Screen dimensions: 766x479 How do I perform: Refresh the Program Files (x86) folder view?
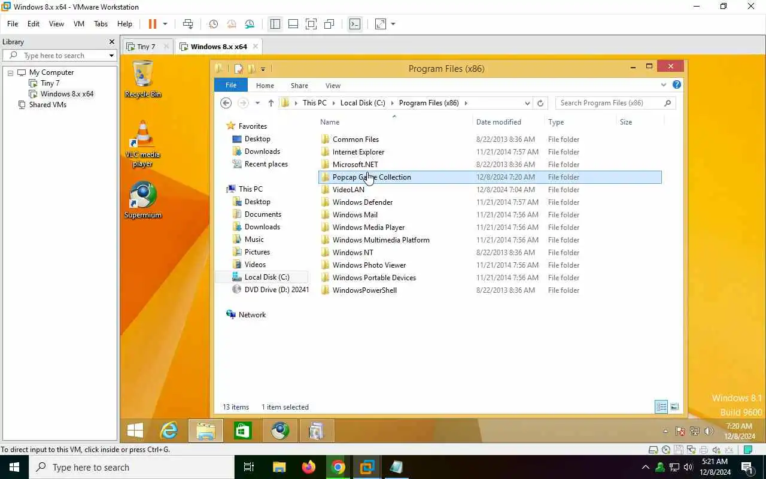tap(540, 103)
